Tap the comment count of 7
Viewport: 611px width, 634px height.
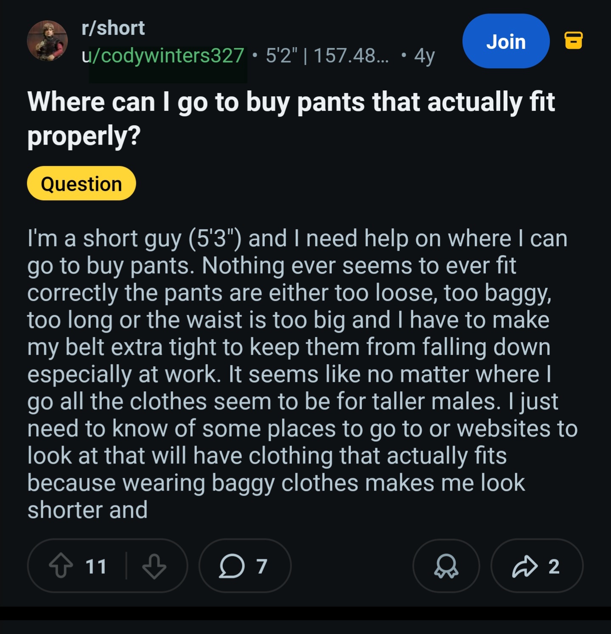click(262, 566)
